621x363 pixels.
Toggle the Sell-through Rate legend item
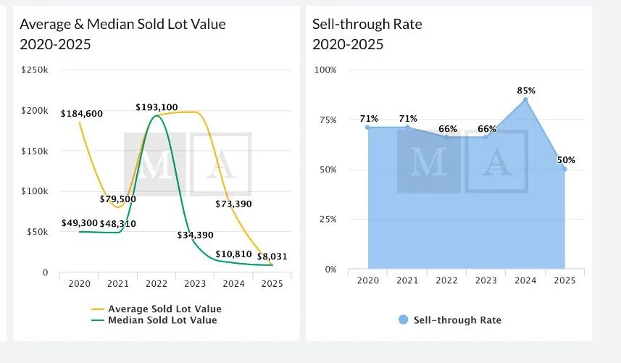coord(457,320)
